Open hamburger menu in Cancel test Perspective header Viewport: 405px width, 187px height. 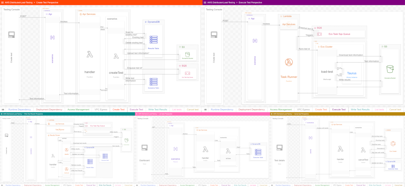click(271, 114)
